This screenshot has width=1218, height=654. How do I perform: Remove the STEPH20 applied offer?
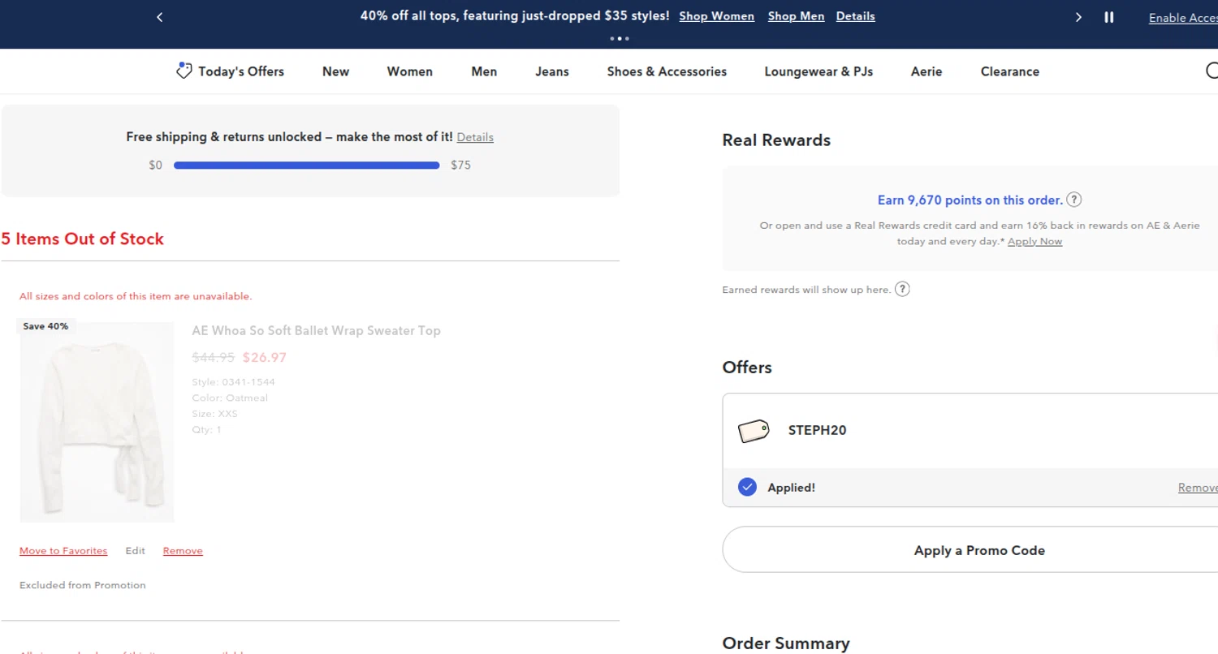pyautogui.click(x=1198, y=488)
